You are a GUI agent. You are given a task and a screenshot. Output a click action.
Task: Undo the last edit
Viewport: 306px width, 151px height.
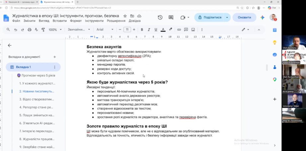pyautogui.click(x=16, y=30)
